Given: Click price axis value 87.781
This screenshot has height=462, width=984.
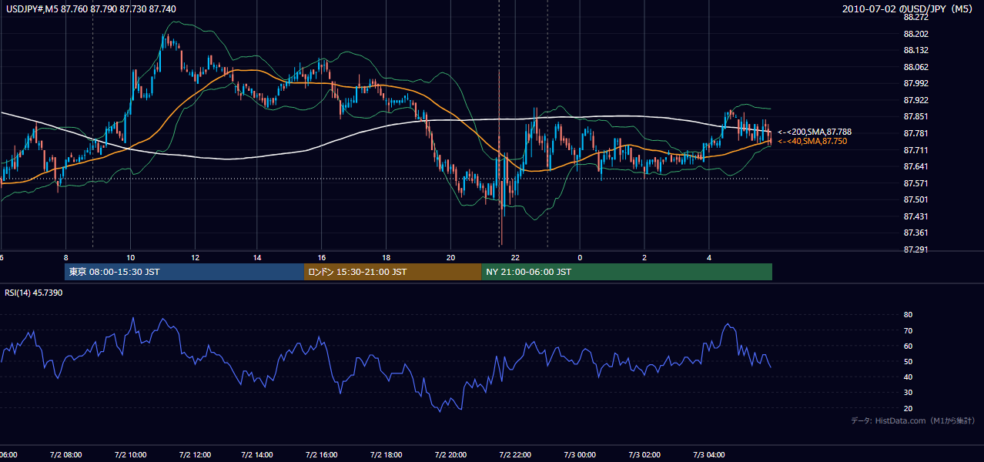Looking at the screenshot, I should (916, 133).
